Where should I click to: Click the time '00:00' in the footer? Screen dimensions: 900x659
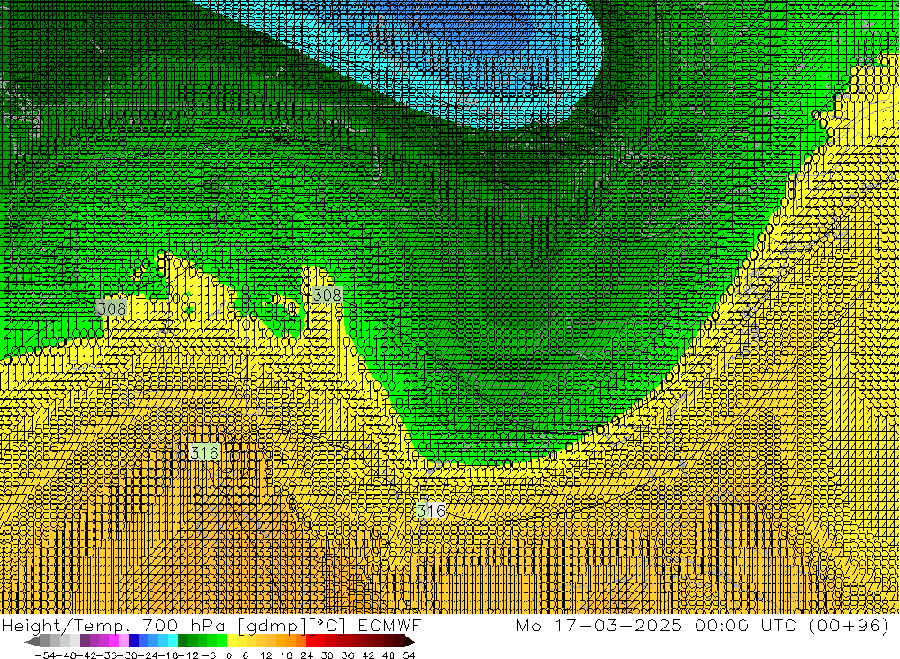[x=722, y=625]
